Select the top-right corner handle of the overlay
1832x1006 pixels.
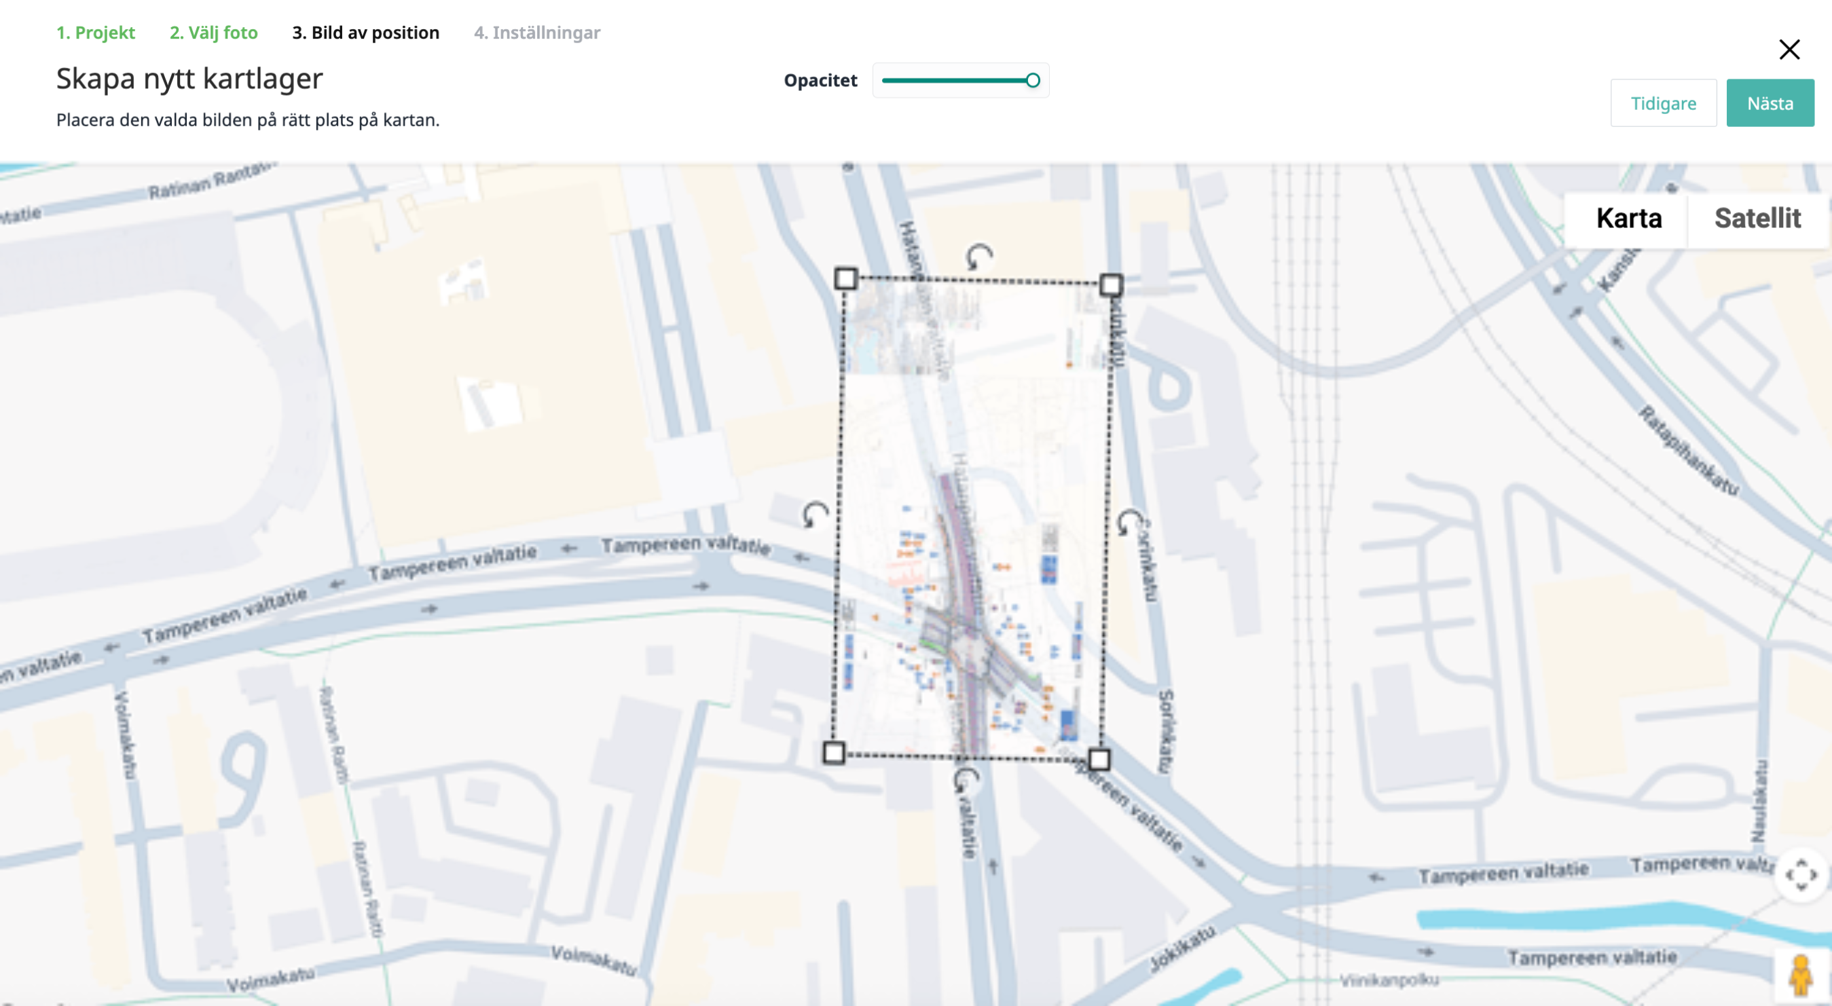click(1111, 285)
